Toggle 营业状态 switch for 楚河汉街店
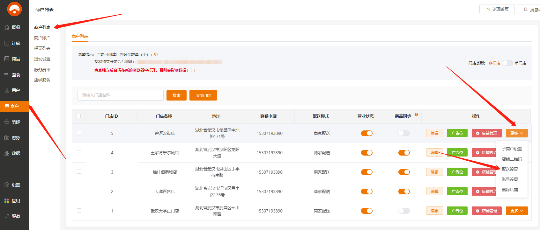The width and height of the screenshot is (540, 230). tap(366, 133)
